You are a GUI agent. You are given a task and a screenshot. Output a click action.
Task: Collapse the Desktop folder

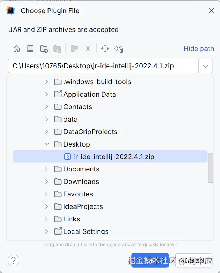coord(47,144)
